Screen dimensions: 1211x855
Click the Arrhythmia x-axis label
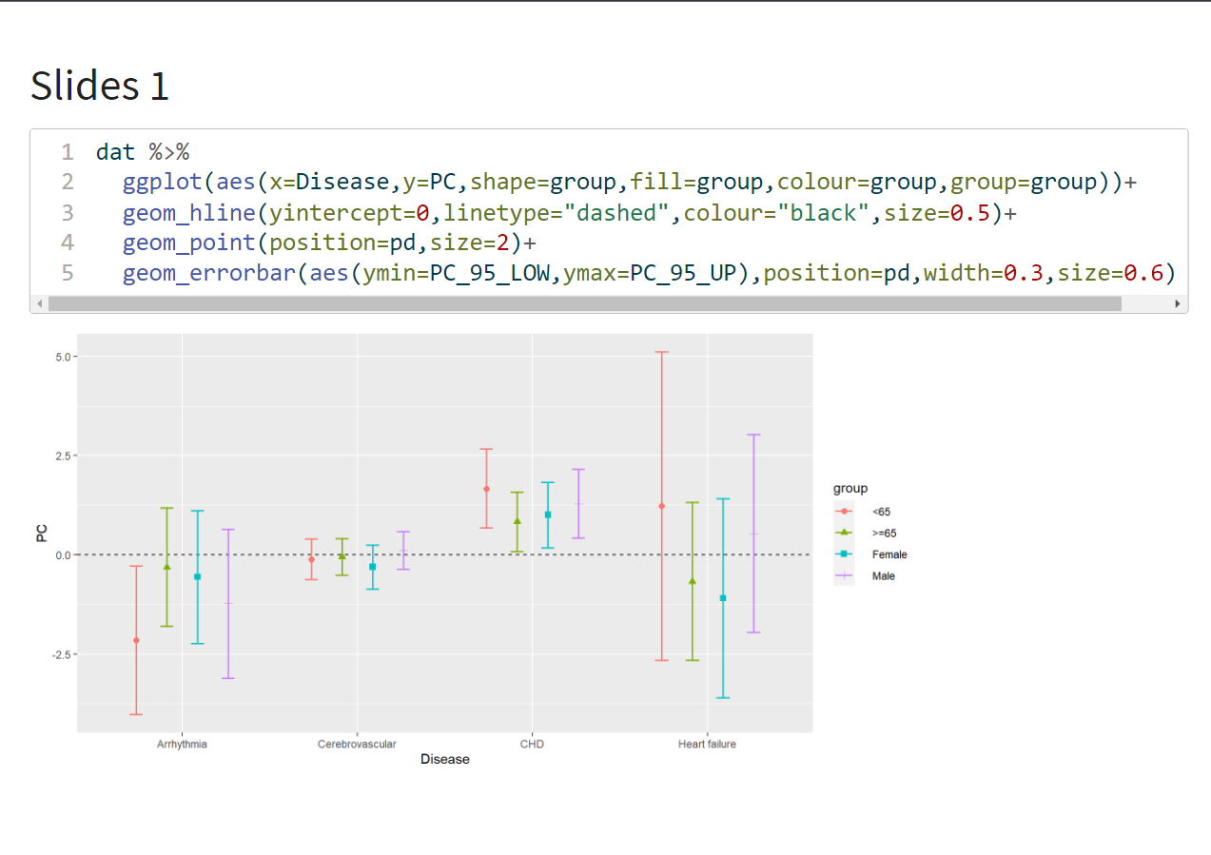click(182, 744)
